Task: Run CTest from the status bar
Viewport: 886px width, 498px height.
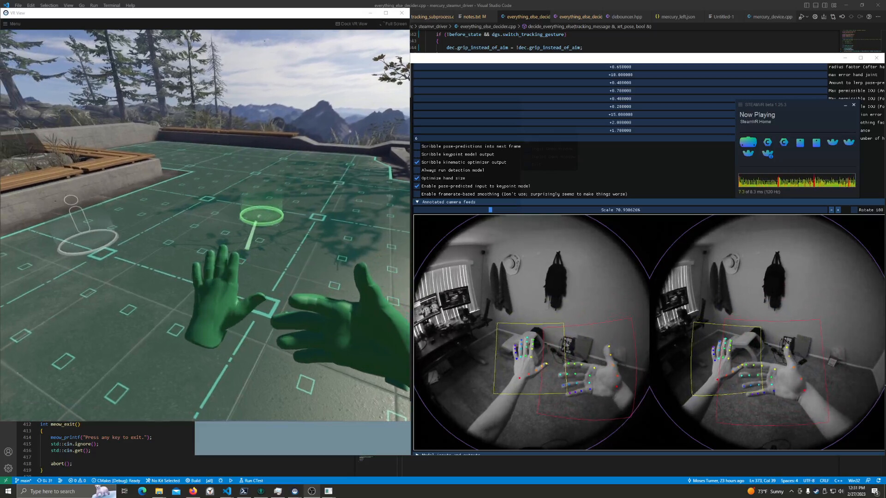Action: [x=252, y=480]
